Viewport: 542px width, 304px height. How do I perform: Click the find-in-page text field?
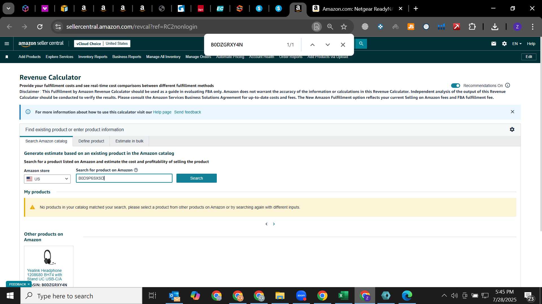pos(246,45)
